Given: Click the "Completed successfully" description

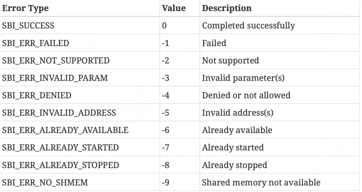Looking at the screenshot, I should point(248,26).
